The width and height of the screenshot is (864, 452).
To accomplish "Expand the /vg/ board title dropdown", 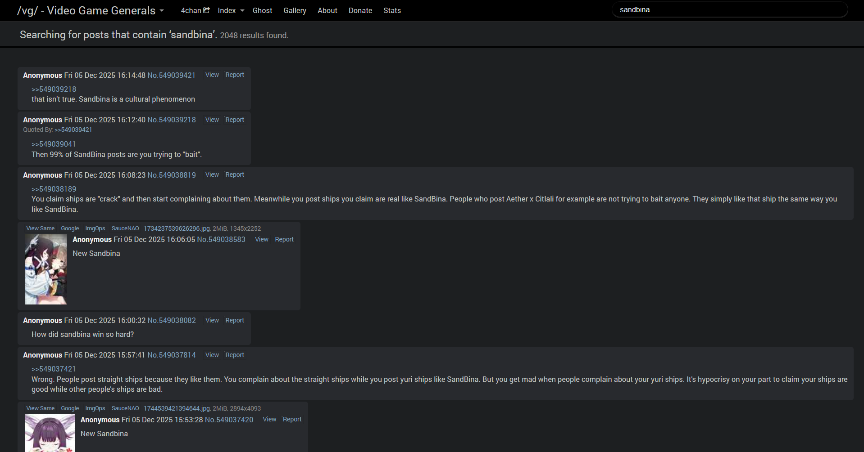I will coord(162,10).
